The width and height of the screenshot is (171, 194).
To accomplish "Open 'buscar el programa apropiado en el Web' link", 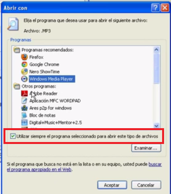I will [84, 167].
